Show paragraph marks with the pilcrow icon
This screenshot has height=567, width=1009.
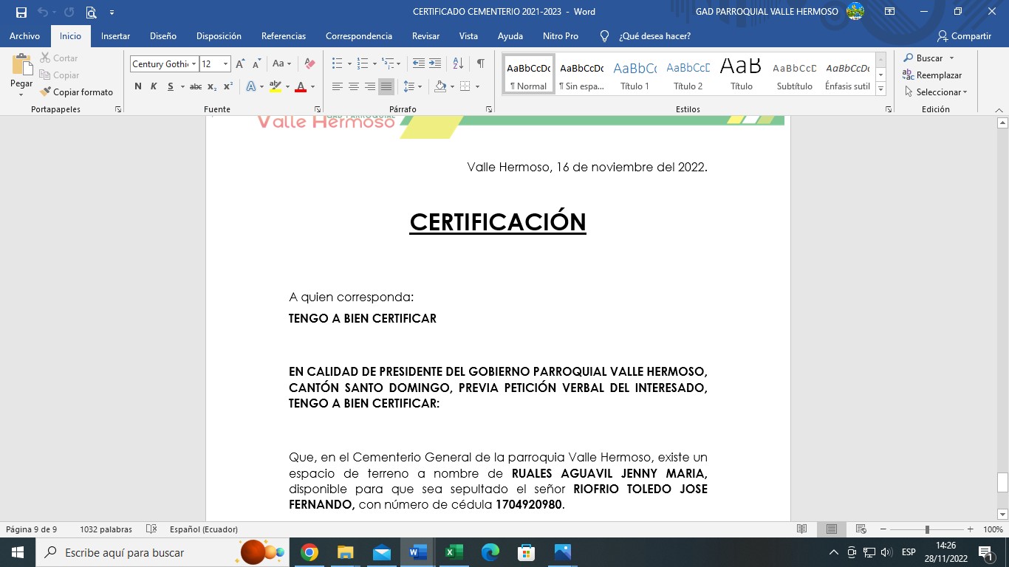point(480,64)
